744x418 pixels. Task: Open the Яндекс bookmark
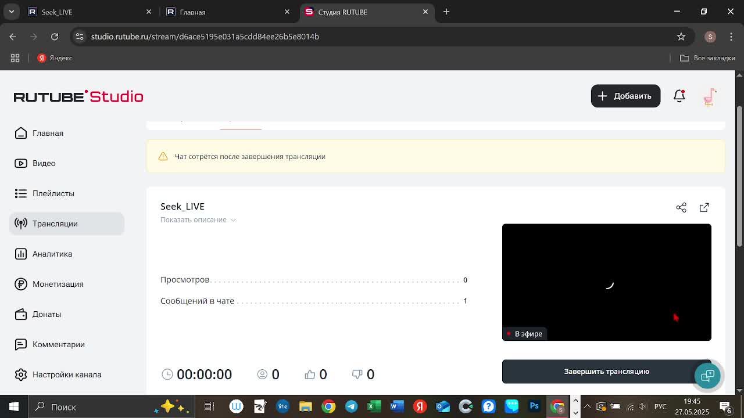[x=55, y=58]
